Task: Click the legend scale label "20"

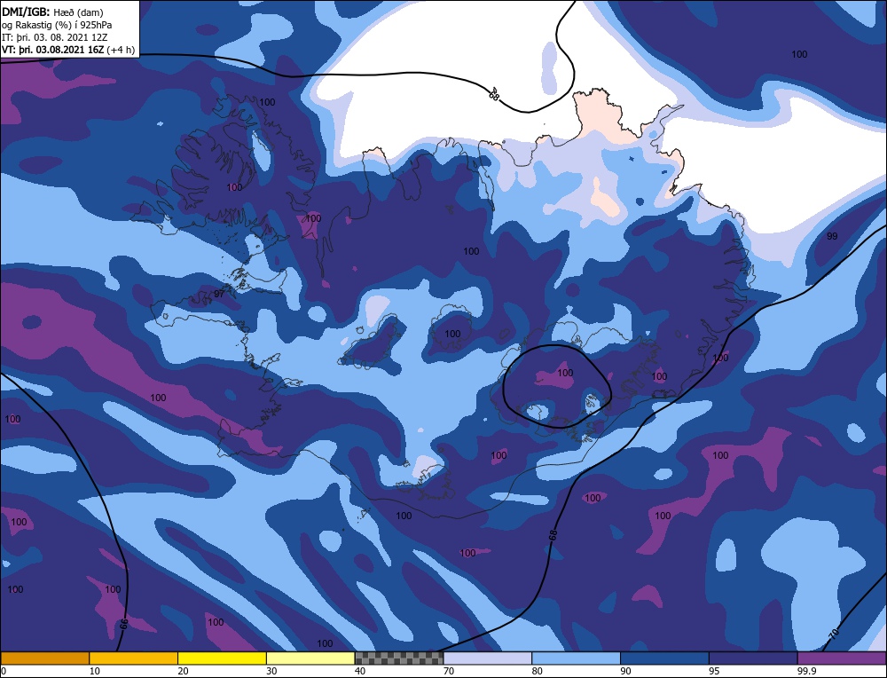Action: coord(184,671)
